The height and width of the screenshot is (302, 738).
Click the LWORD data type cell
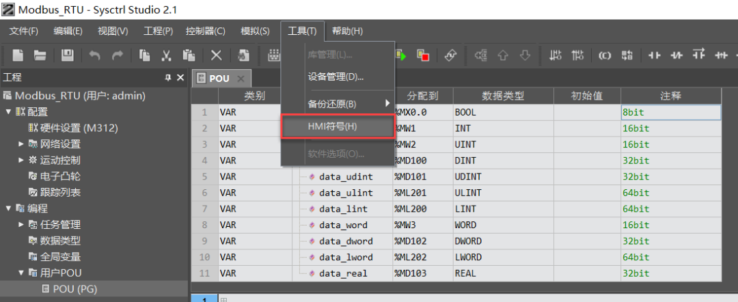coord(504,258)
